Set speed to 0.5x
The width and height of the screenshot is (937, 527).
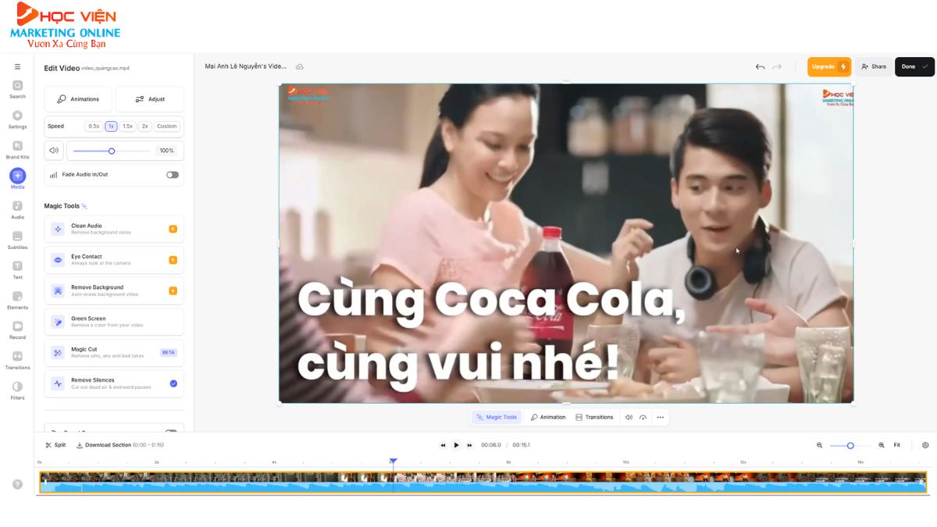pyautogui.click(x=94, y=126)
